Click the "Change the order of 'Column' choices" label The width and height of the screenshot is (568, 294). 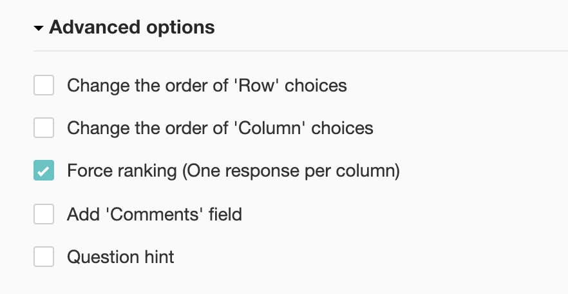click(220, 128)
